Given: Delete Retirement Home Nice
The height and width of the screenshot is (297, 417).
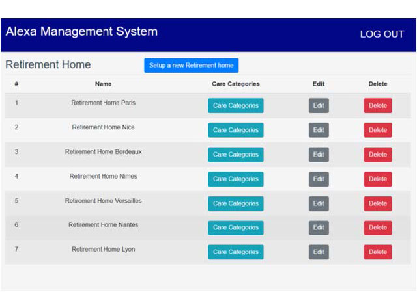Looking at the screenshot, I should pos(377,130).
